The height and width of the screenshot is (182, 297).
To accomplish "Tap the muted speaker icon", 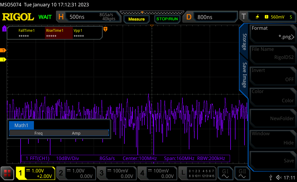I will [x=279, y=177].
